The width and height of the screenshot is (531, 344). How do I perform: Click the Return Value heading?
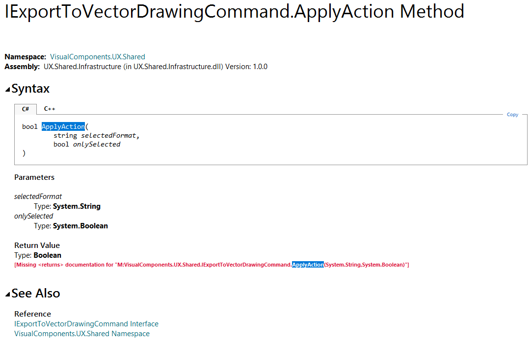point(37,246)
